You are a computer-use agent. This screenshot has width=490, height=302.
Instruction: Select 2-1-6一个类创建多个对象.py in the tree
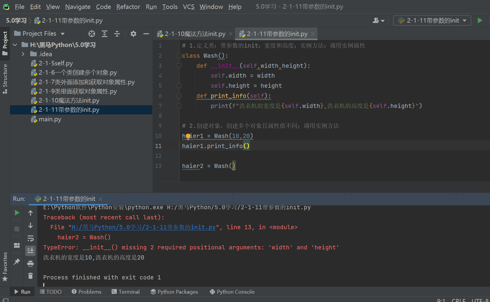pos(78,73)
